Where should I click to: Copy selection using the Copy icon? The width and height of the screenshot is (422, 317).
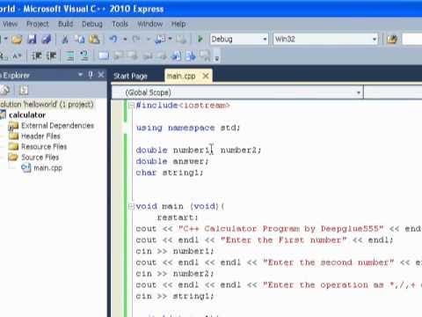[x=79, y=39]
